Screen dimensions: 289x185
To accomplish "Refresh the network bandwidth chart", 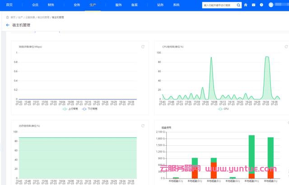I will coord(143,47).
